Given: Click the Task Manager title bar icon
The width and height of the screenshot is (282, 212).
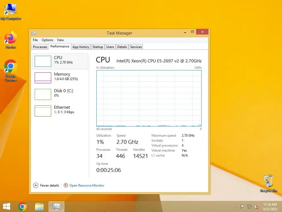Looking at the screenshot, I should 34,33.
